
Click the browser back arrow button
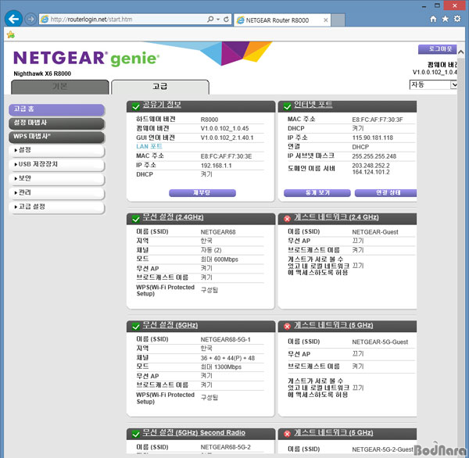pyautogui.click(x=13, y=19)
